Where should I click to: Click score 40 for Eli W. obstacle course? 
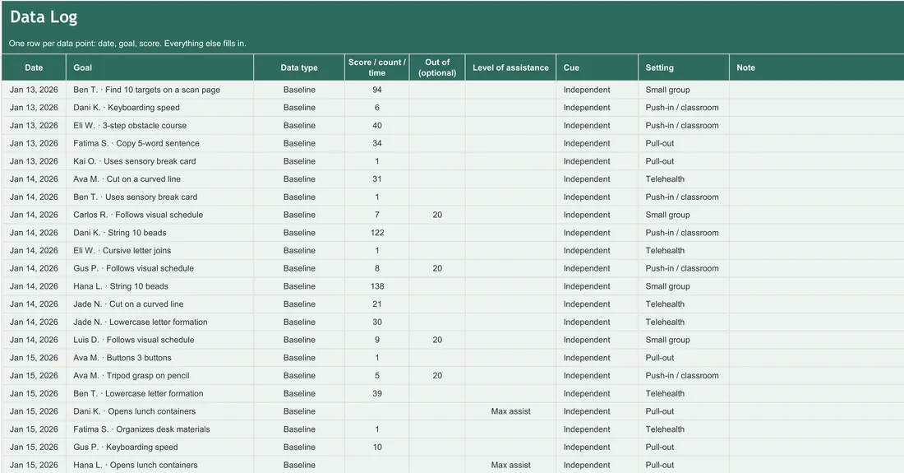click(377, 125)
